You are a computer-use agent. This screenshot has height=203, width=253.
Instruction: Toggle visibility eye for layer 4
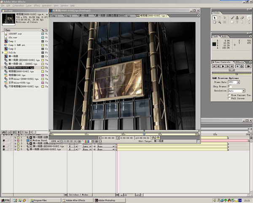(4, 146)
